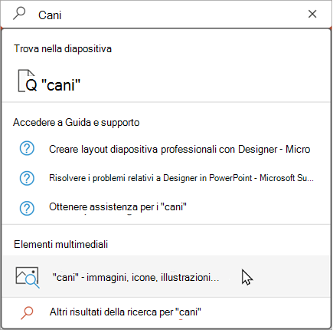
Task: Open Altri risultati della ricerca per "cani"
Action: (126, 312)
